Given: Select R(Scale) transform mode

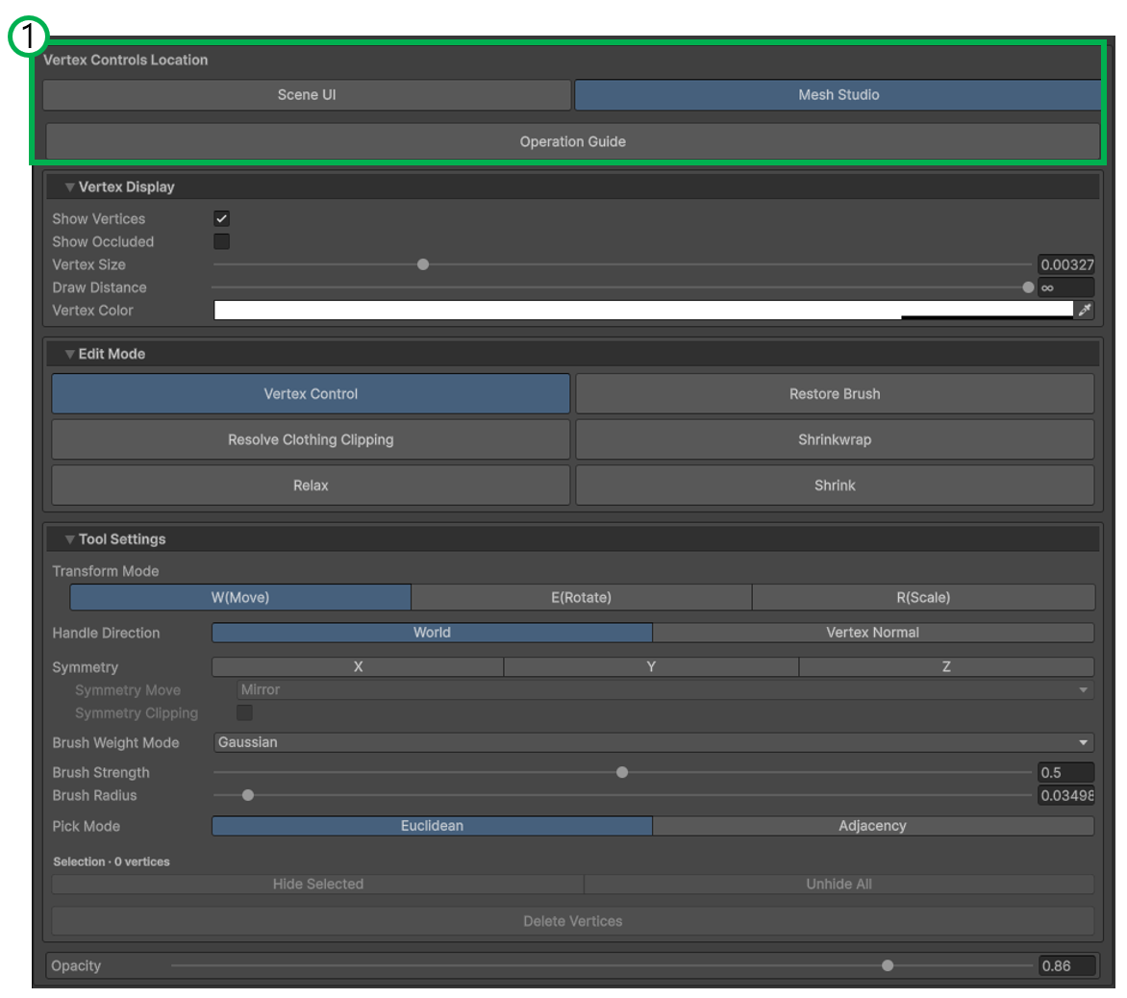Looking at the screenshot, I should pos(923,597).
